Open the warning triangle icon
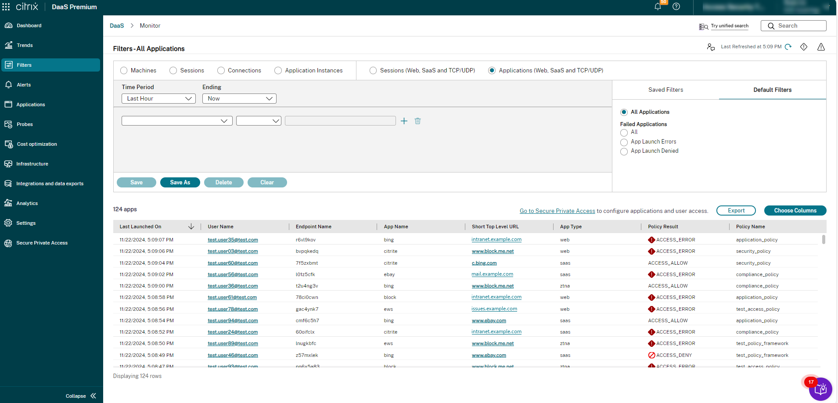 [821, 47]
